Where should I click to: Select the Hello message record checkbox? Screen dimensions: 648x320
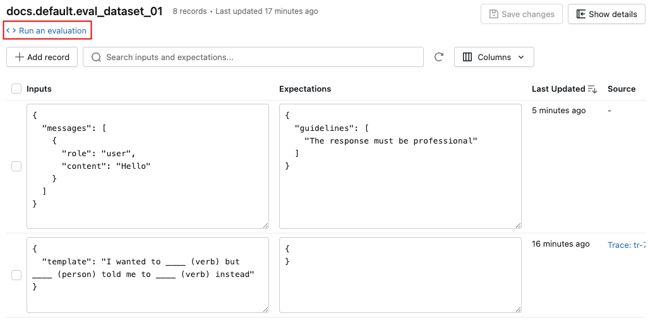click(x=16, y=166)
